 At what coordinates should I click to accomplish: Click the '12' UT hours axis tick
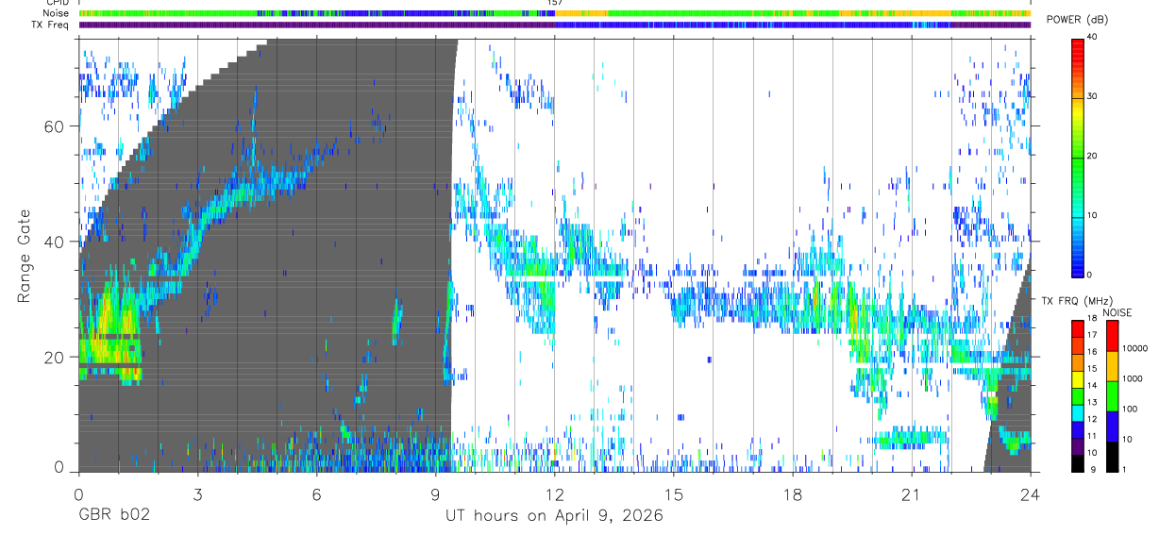point(555,495)
